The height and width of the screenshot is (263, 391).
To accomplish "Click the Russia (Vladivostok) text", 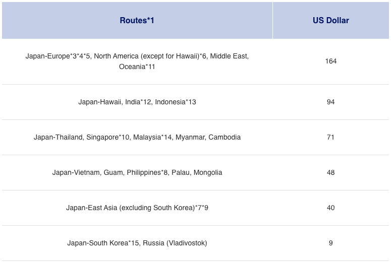I will pos(175,243).
